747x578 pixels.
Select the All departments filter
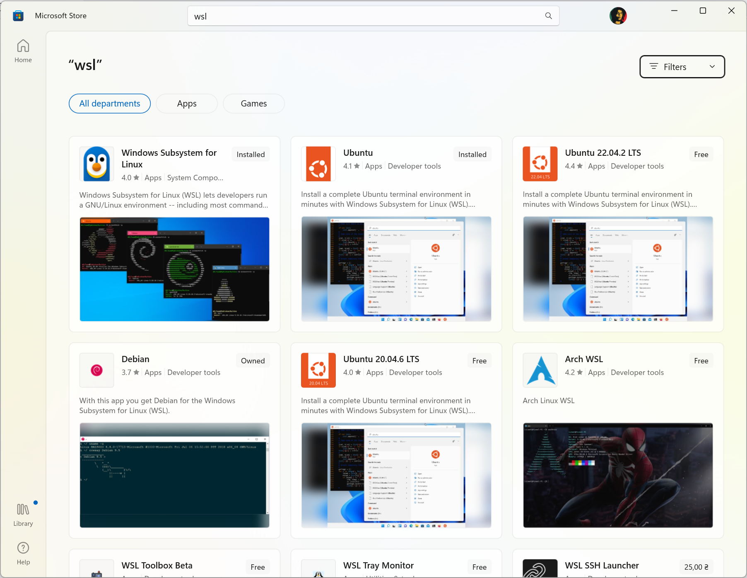point(109,103)
